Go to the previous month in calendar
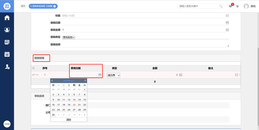 tap(52, 81)
